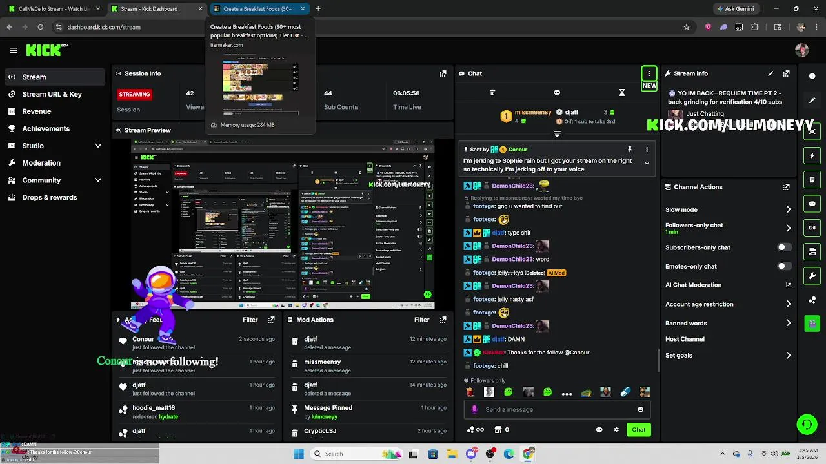Open AI Chat Moderation external link
The height and width of the screenshot is (464, 826).
789,285
